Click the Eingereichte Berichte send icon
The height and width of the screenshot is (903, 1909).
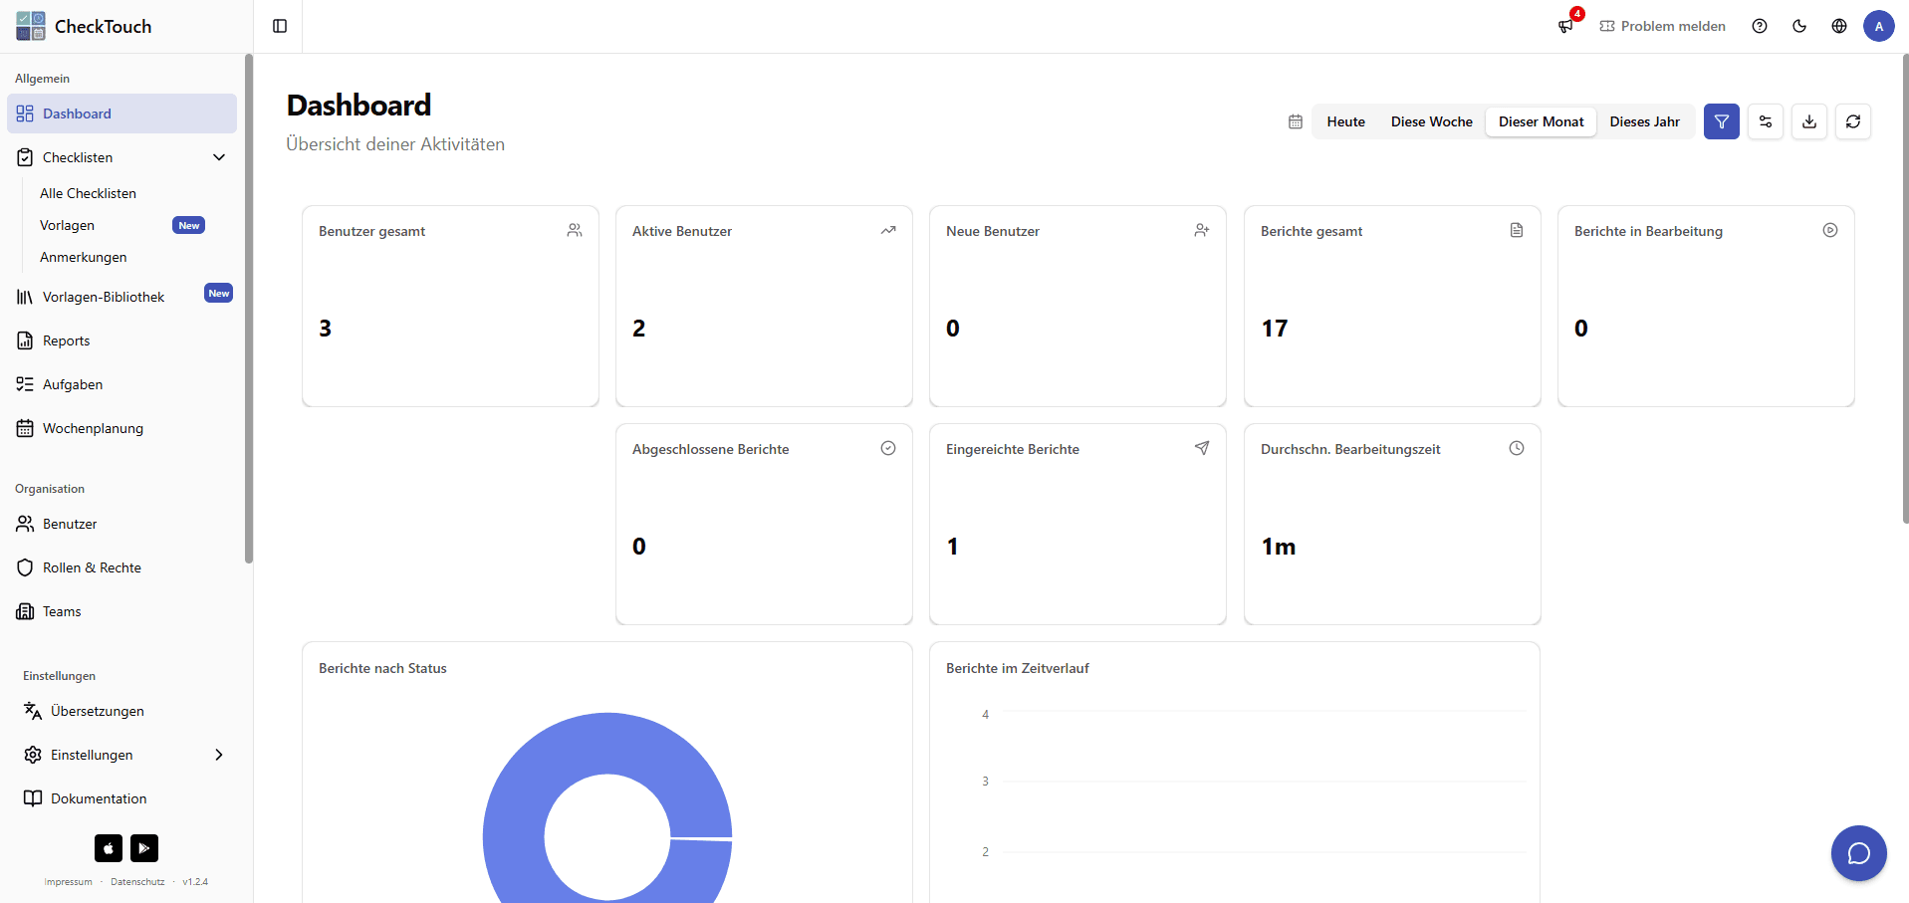coord(1202,448)
